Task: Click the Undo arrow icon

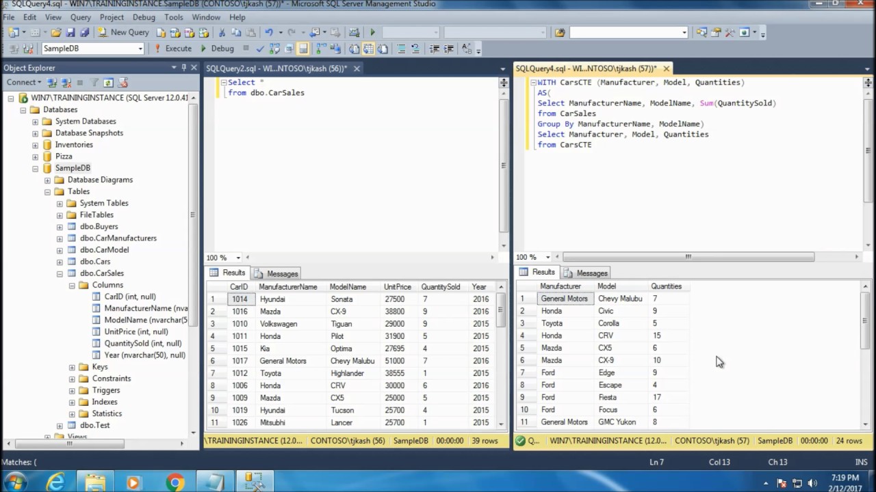Action: (x=269, y=32)
